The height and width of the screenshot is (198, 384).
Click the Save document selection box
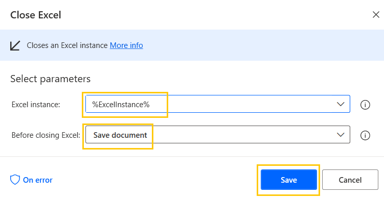[x=218, y=134]
